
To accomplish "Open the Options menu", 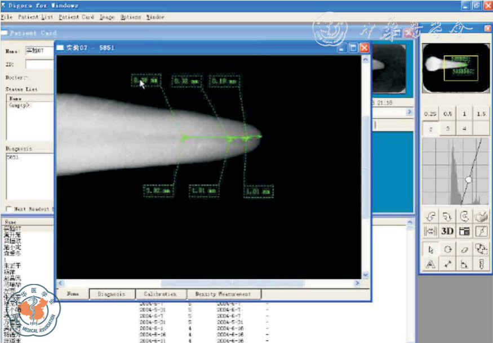I will pyautogui.click(x=131, y=17).
